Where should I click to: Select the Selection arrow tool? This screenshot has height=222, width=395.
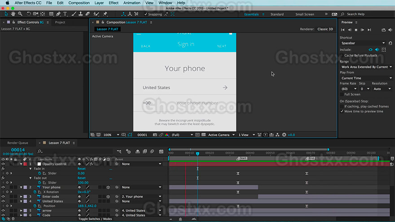[6, 14]
